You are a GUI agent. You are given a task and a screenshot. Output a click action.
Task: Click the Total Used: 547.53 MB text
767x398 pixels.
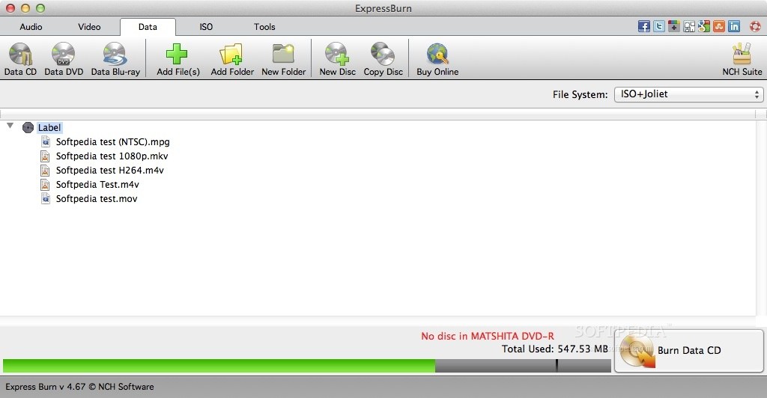555,349
